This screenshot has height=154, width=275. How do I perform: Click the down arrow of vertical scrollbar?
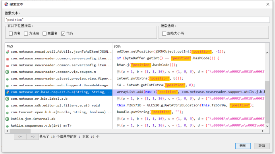click(267, 126)
